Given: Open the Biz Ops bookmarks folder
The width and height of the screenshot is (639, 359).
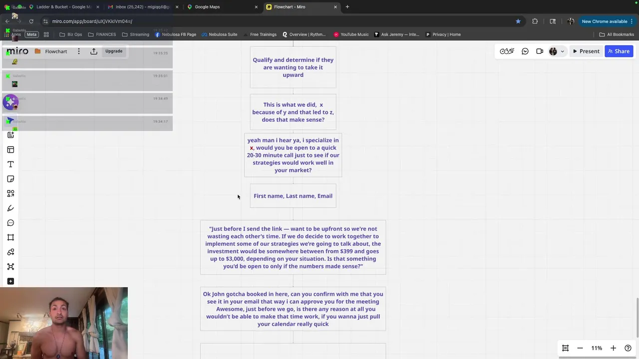Looking at the screenshot, I should pos(70,34).
